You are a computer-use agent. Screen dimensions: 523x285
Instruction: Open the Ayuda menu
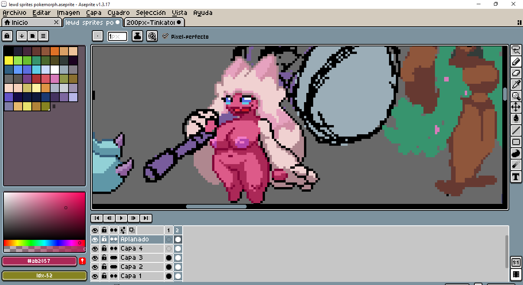pyautogui.click(x=203, y=13)
